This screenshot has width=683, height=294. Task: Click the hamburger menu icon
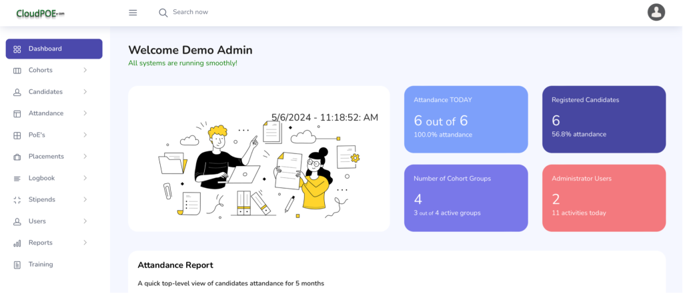coord(133,13)
